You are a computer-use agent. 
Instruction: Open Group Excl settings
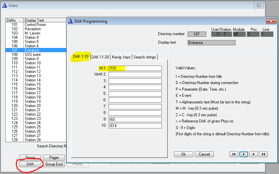(x=55, y=164)
